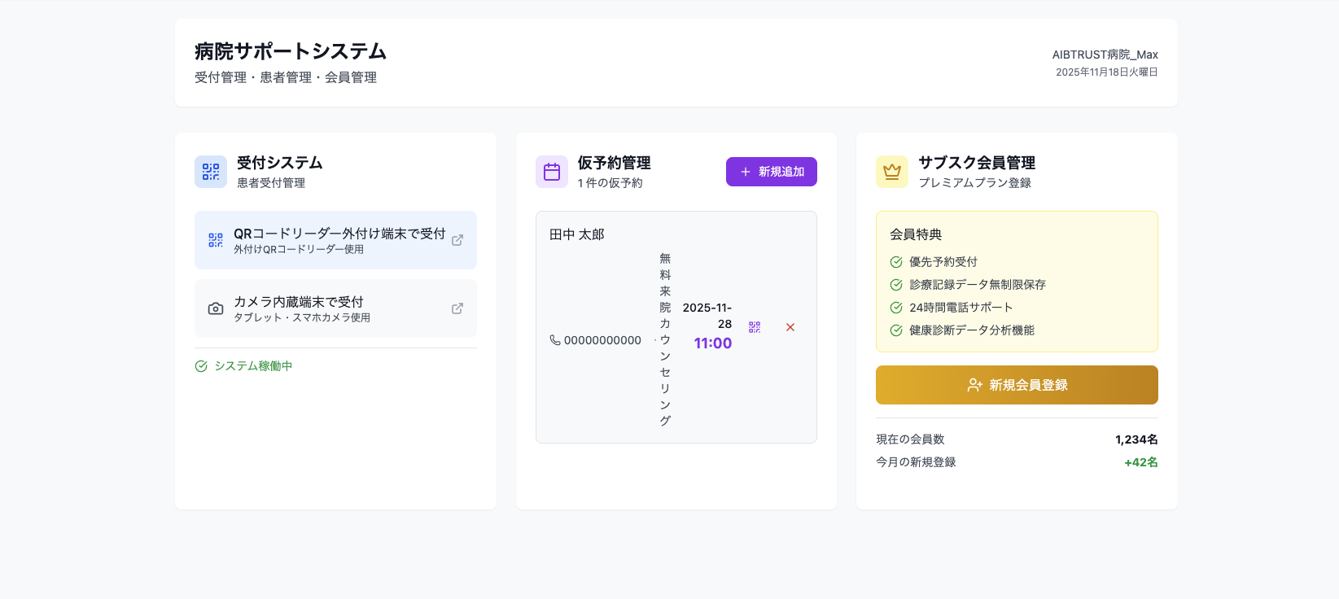The height and width of the screenshot is (599, 1339).
Task: Click the QR code icon in 受付システム header
Action: pyautogui.click(x=211, y=172)
